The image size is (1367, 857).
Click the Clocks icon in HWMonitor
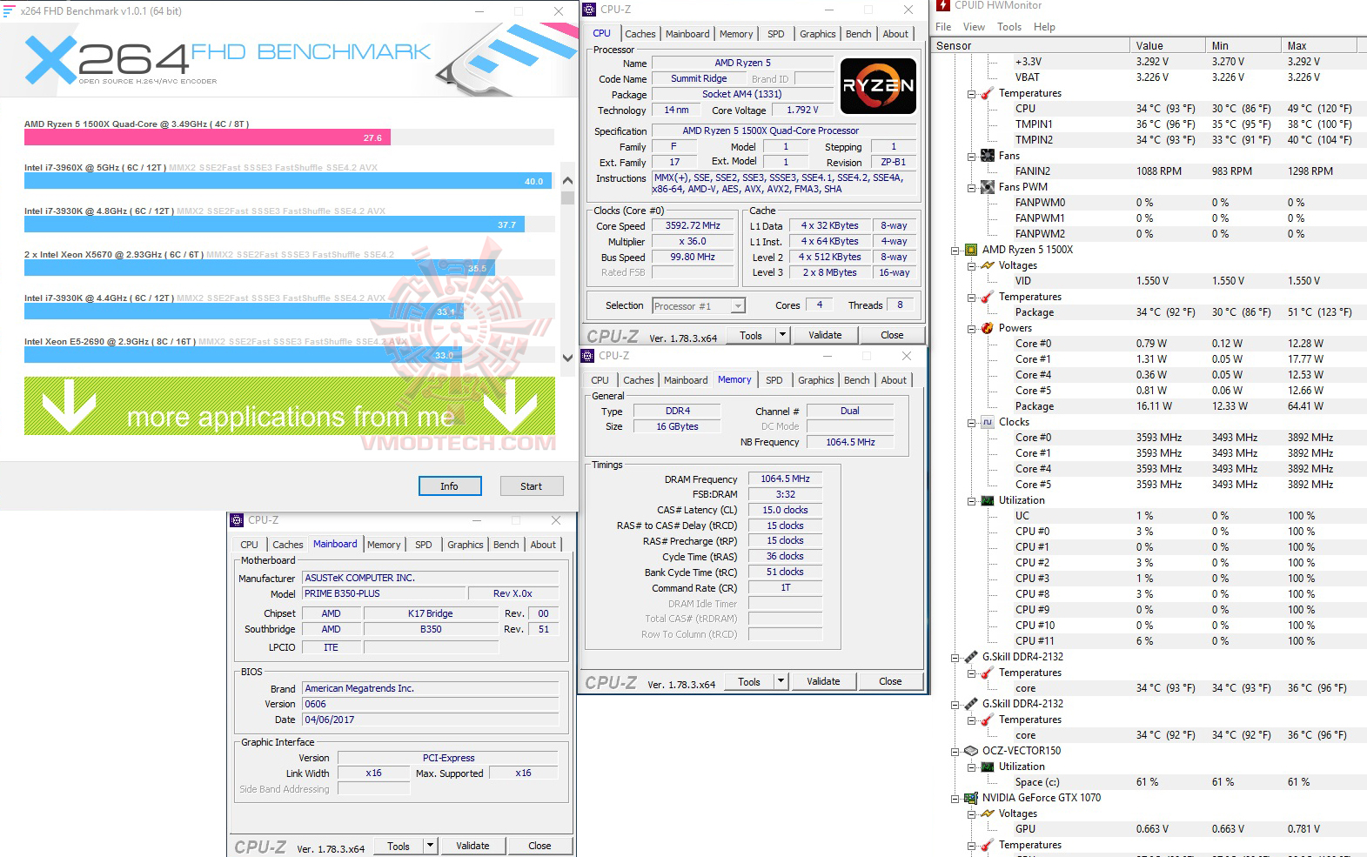(988, 422)
